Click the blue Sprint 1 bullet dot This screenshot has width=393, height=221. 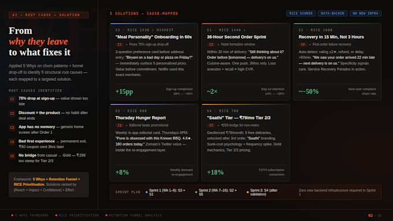(146, 192)
